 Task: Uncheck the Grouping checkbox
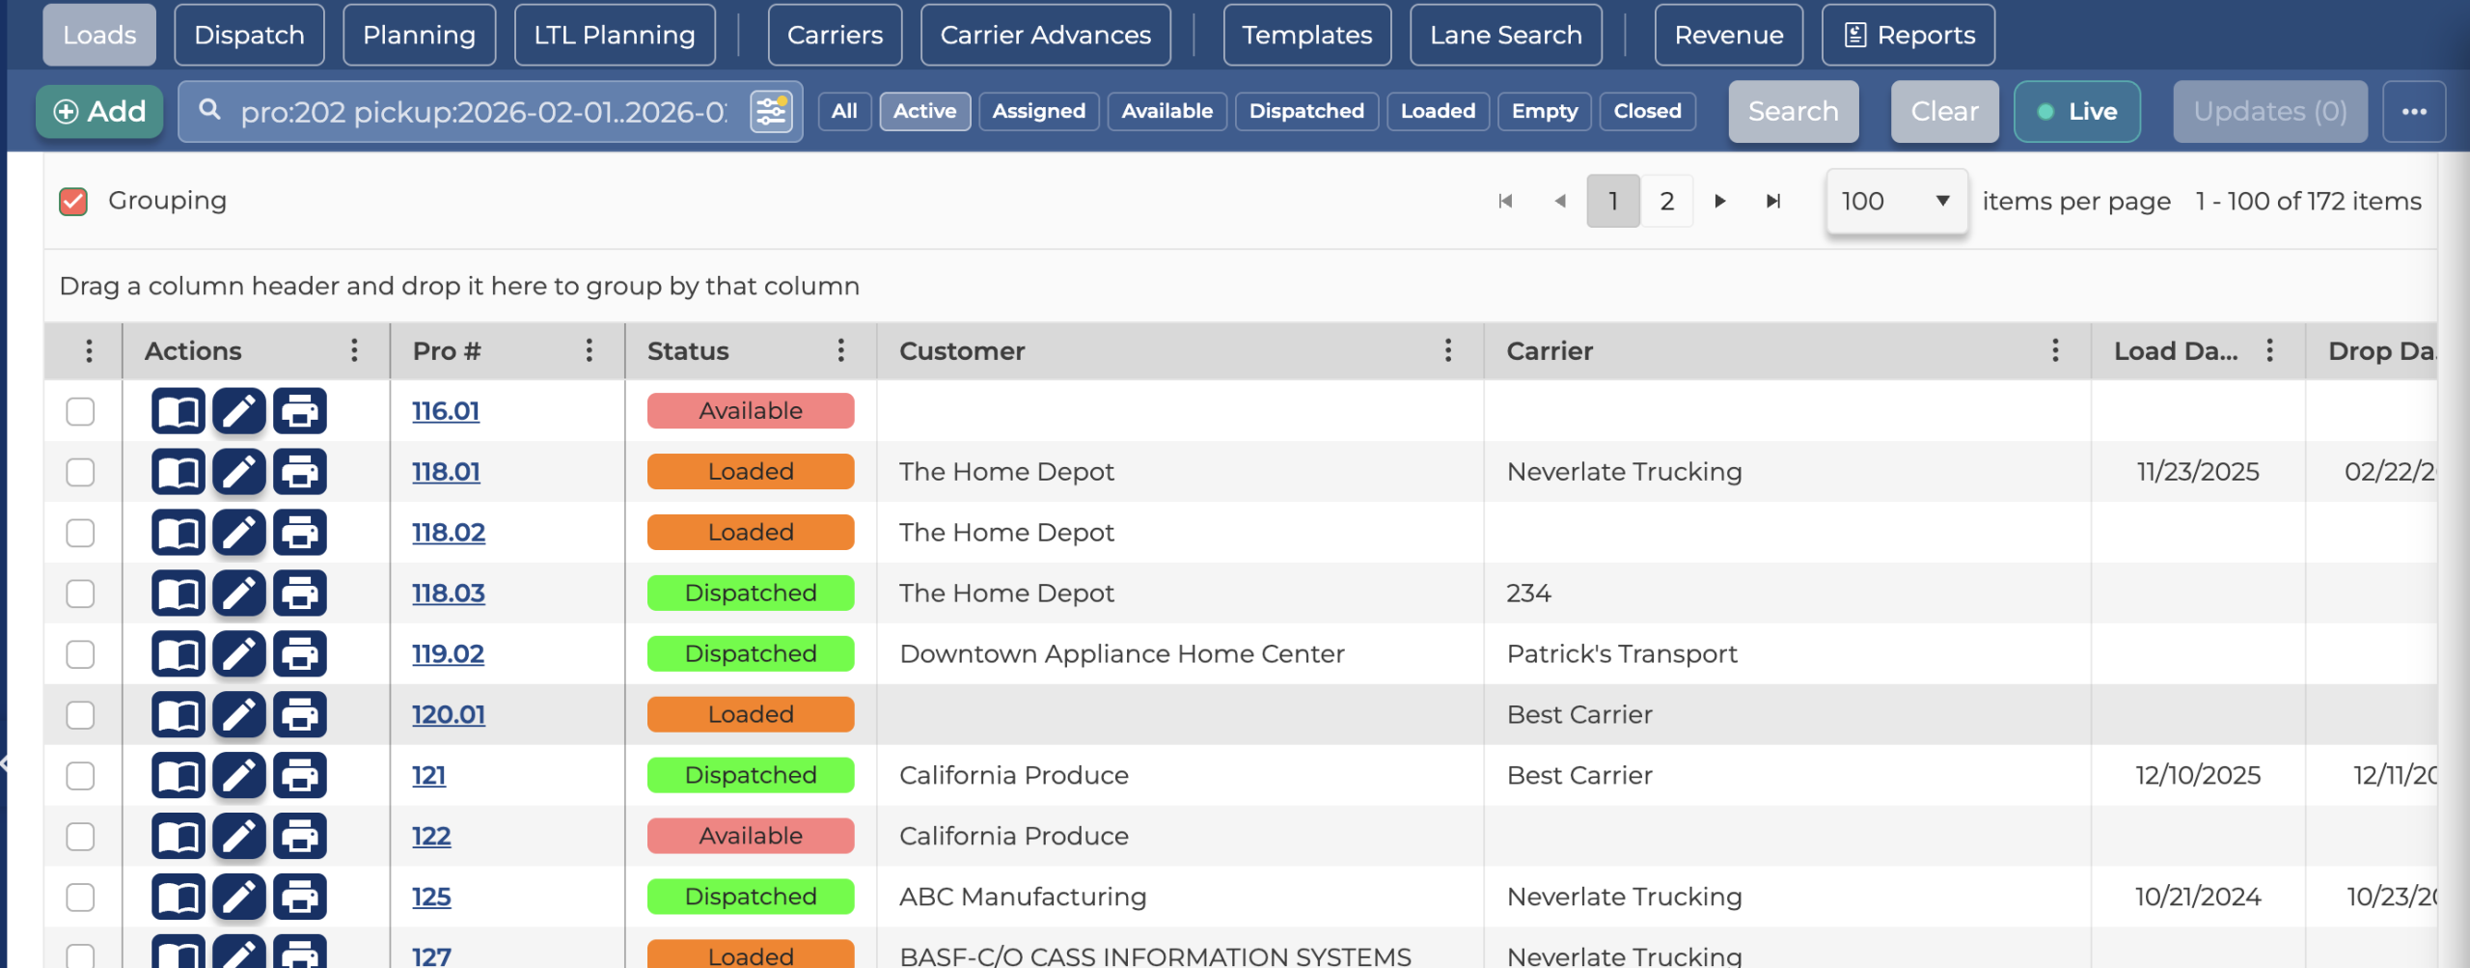point(73,201)
